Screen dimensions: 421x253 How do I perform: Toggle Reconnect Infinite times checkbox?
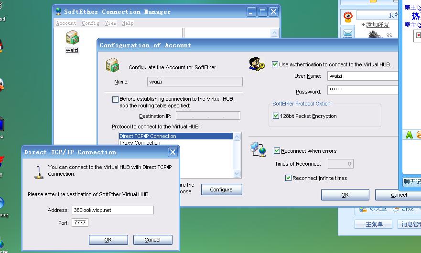(288, 178)
